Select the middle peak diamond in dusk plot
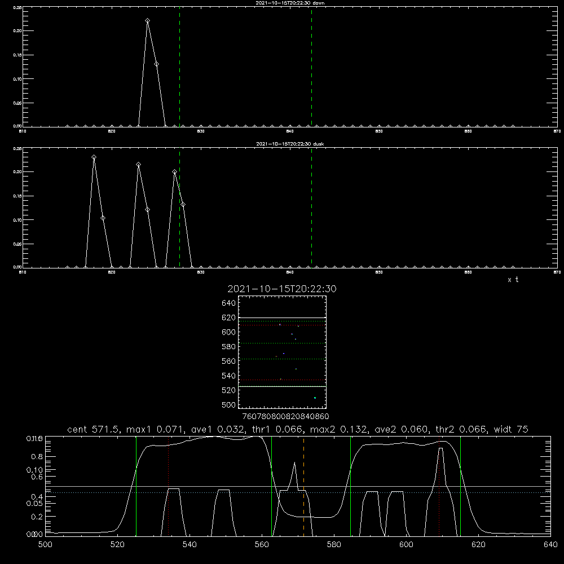The image size is (564, 564). [x=139, y=165]
